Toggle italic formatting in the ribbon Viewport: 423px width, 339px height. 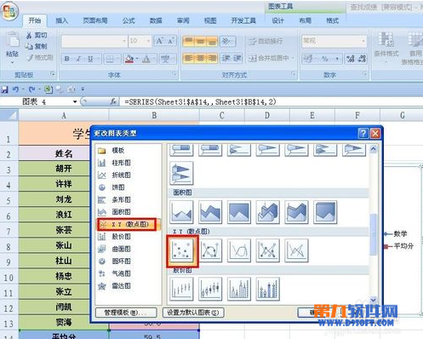click(78, 59)
